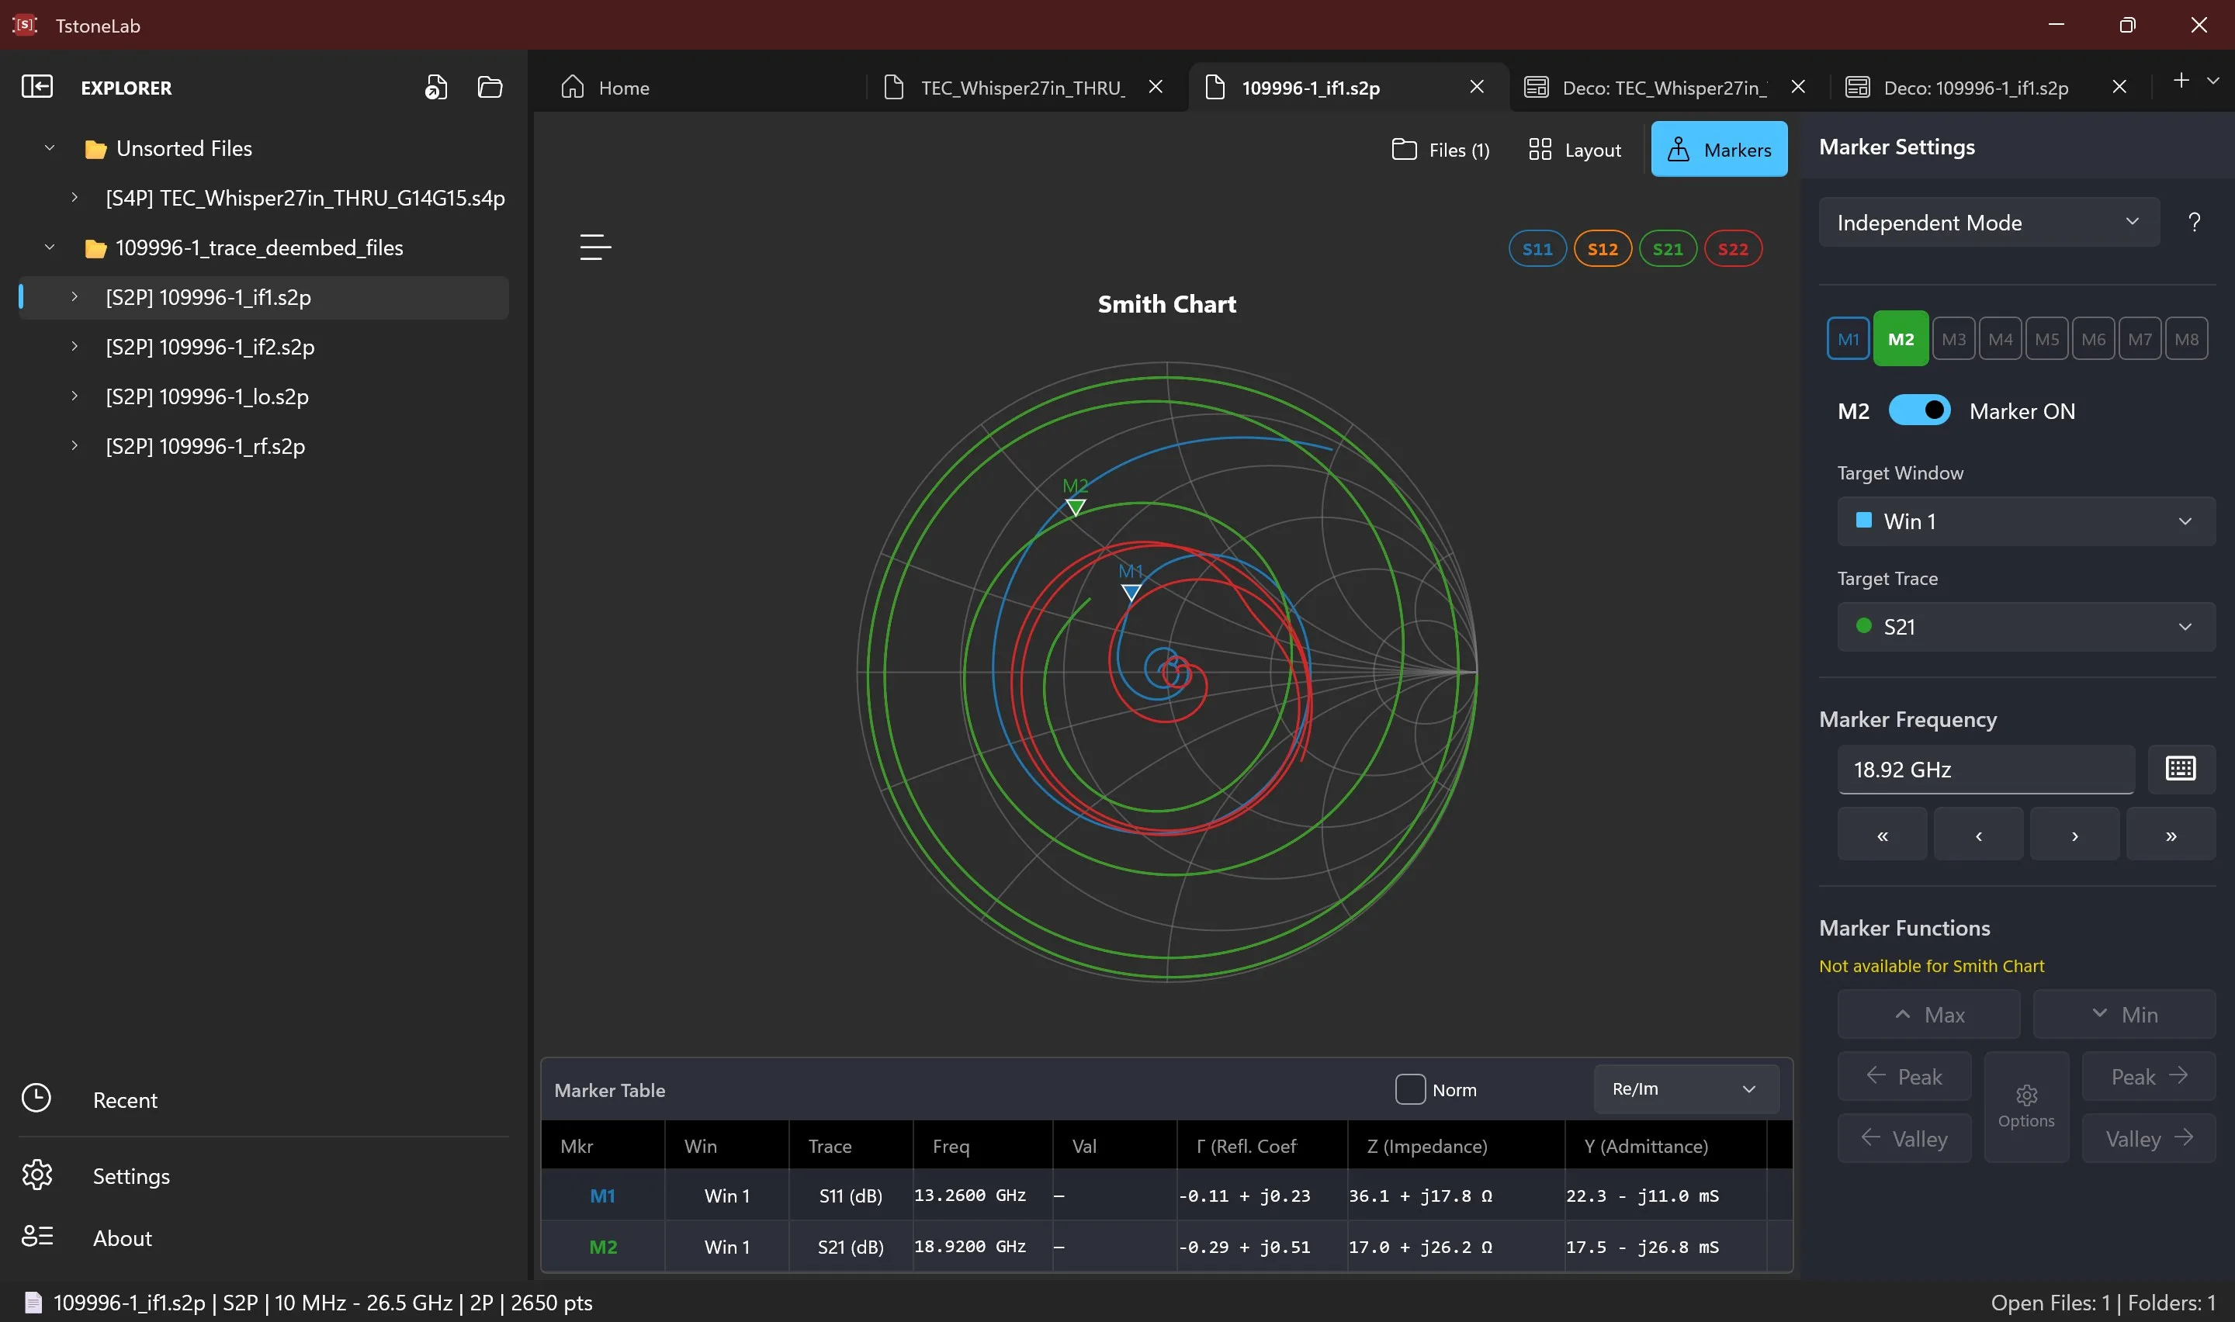Open the Target Window Win 1 dropdown

point(2025,521)
